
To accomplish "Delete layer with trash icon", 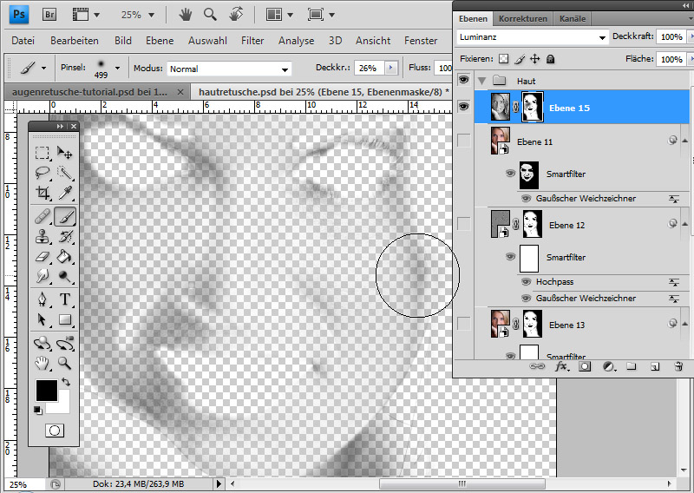I will [x=678, y=366].
